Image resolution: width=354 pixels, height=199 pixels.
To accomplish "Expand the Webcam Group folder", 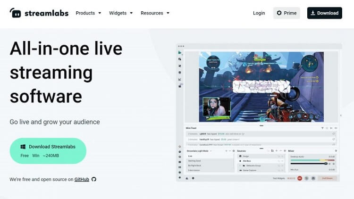I will 240,166.
